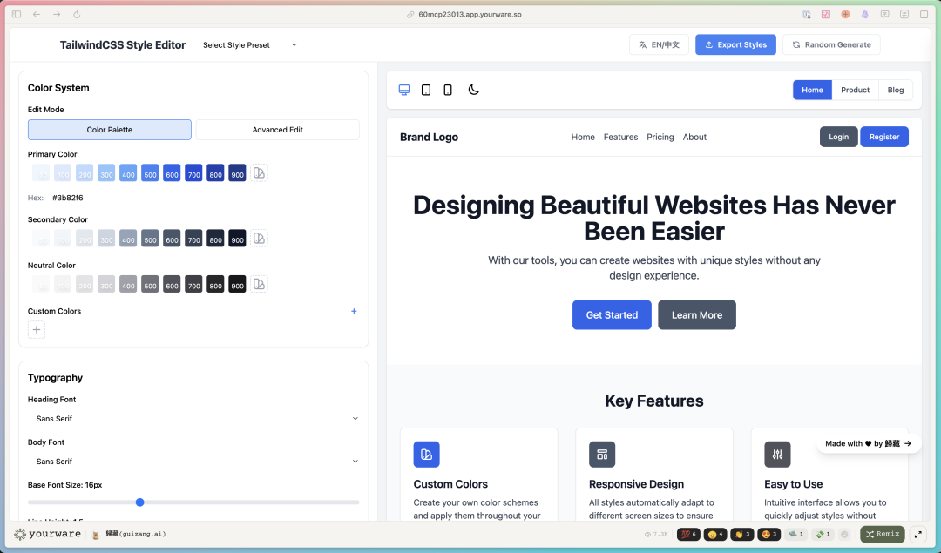Select Advanced Edit mode

click(x=278, y=130)
